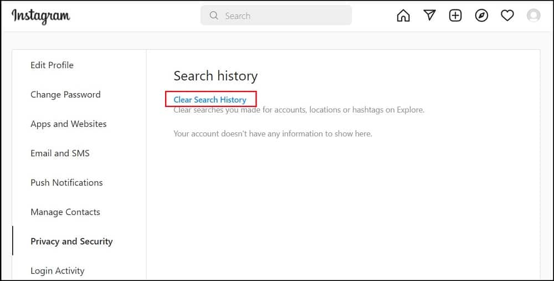This screenshot has height=281, width=554.
Task: Select Privacy and Security section
Action: pos(71,242)
